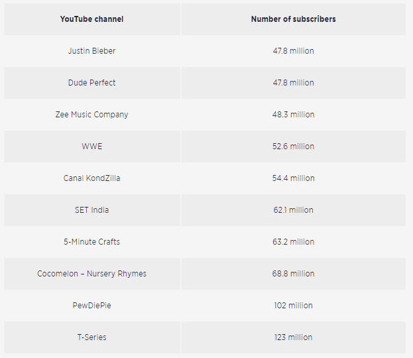413x358 pixels.
Task: Click the "YouTube channel" column header
Action: (91, 19)
